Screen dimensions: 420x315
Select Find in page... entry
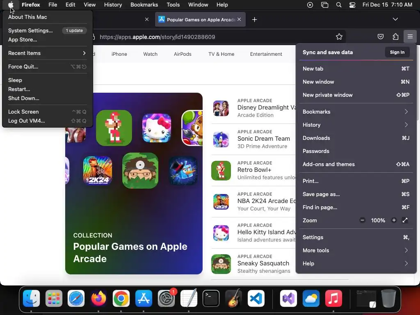(356, 207)
